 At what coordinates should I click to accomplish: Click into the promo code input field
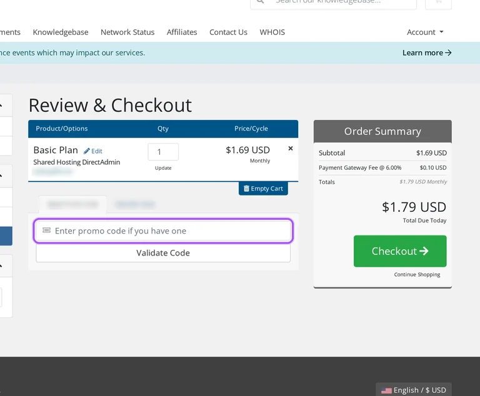tap(163, 230)
